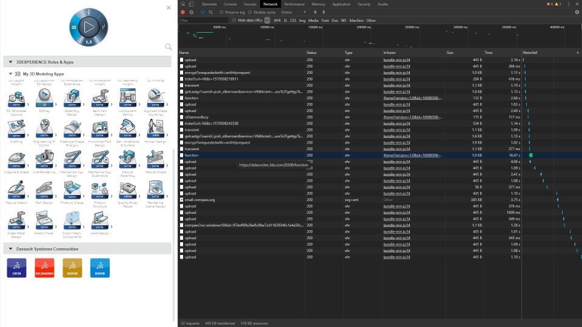Launch FreeStyle Shape Analysis app
582x327 pixels.
(72, 129)
